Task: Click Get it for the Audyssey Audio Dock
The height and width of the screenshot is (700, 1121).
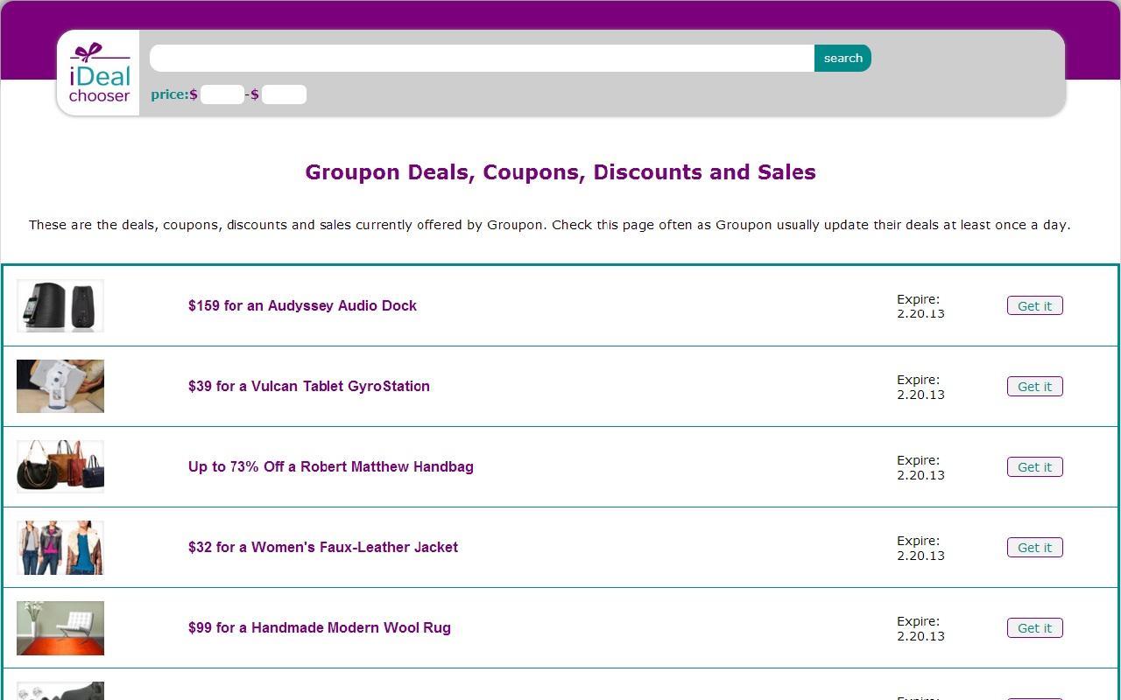Action: (x=1034, y=305)
